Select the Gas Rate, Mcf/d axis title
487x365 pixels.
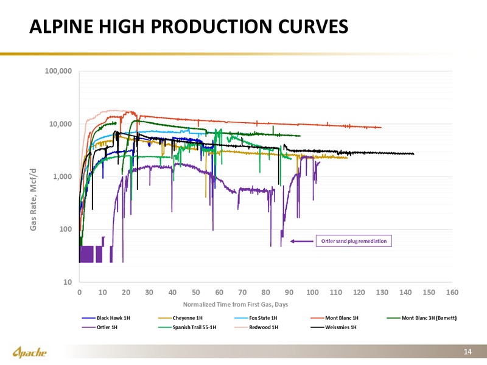pos(33,200)
